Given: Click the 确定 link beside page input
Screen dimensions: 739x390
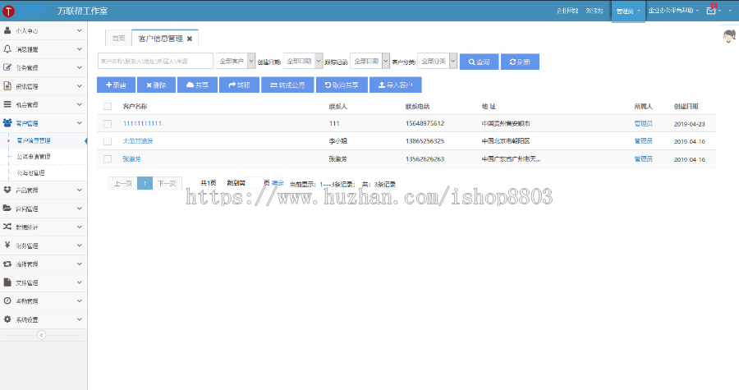Looking at the screenshot, I should [278, 183].
